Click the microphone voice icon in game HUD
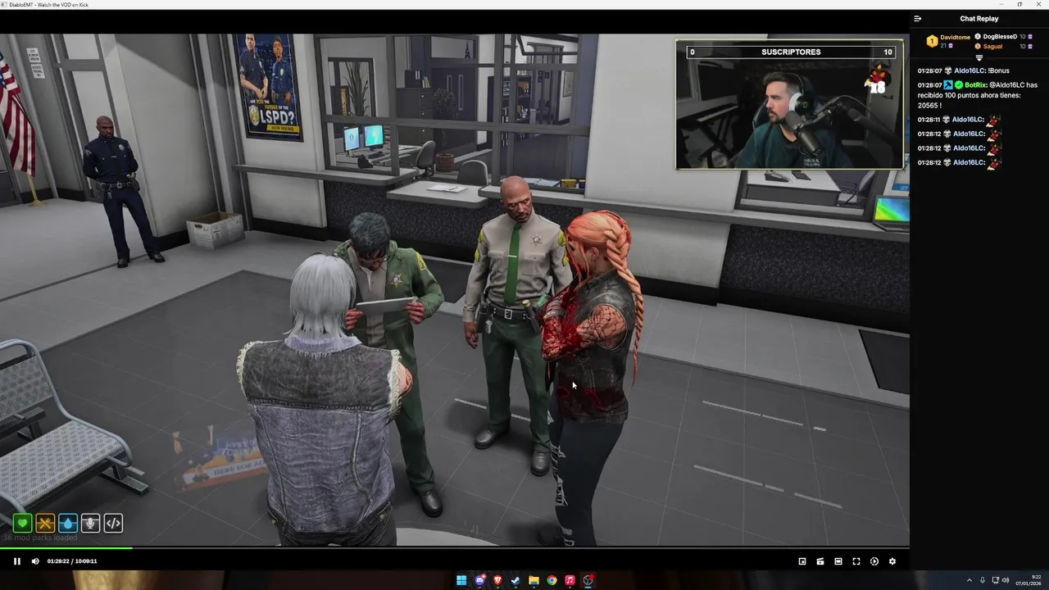Viewport: 1049px width, 590px height. 90,523
